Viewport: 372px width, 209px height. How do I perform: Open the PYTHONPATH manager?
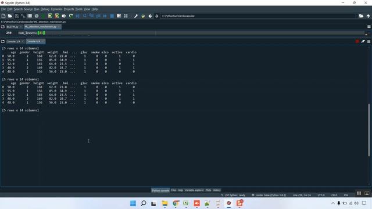[143, 16]
